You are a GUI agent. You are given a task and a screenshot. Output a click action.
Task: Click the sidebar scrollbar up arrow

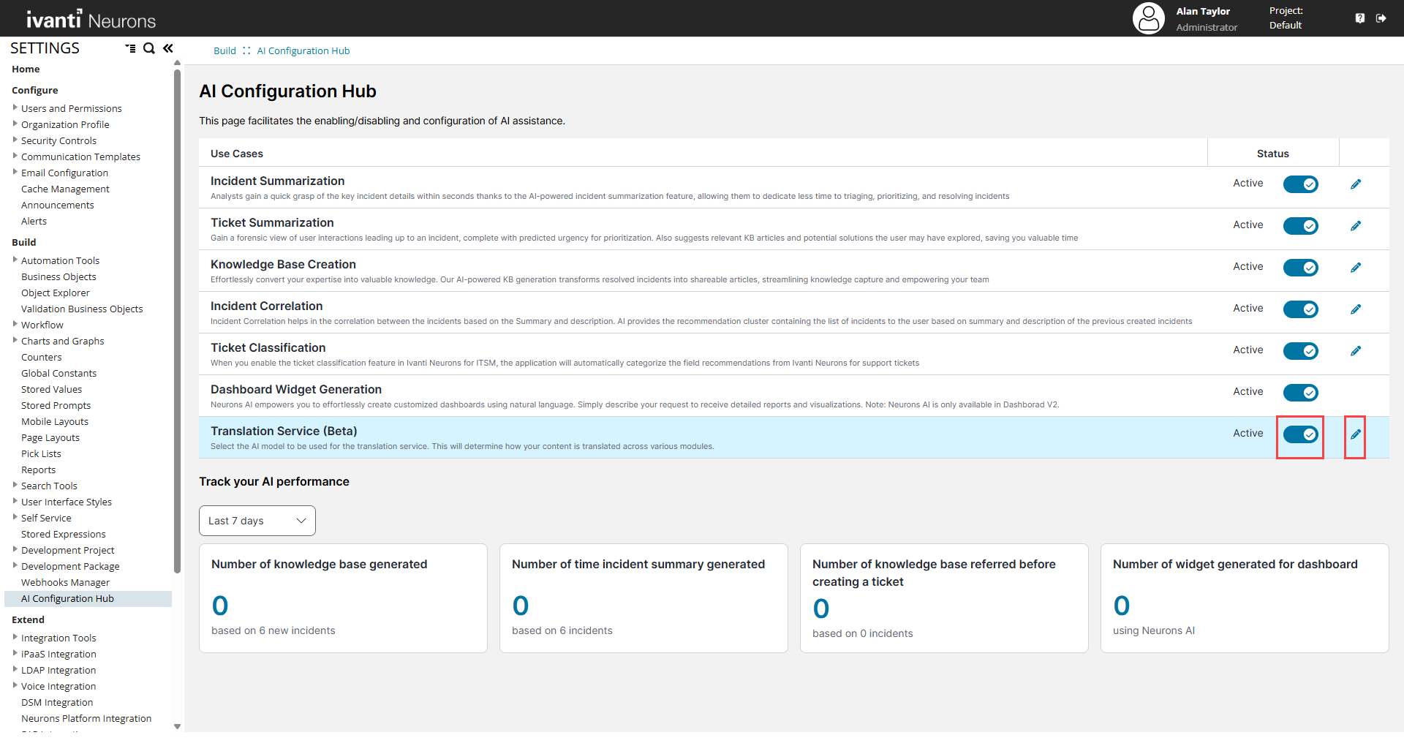click(x=177, y=63)
